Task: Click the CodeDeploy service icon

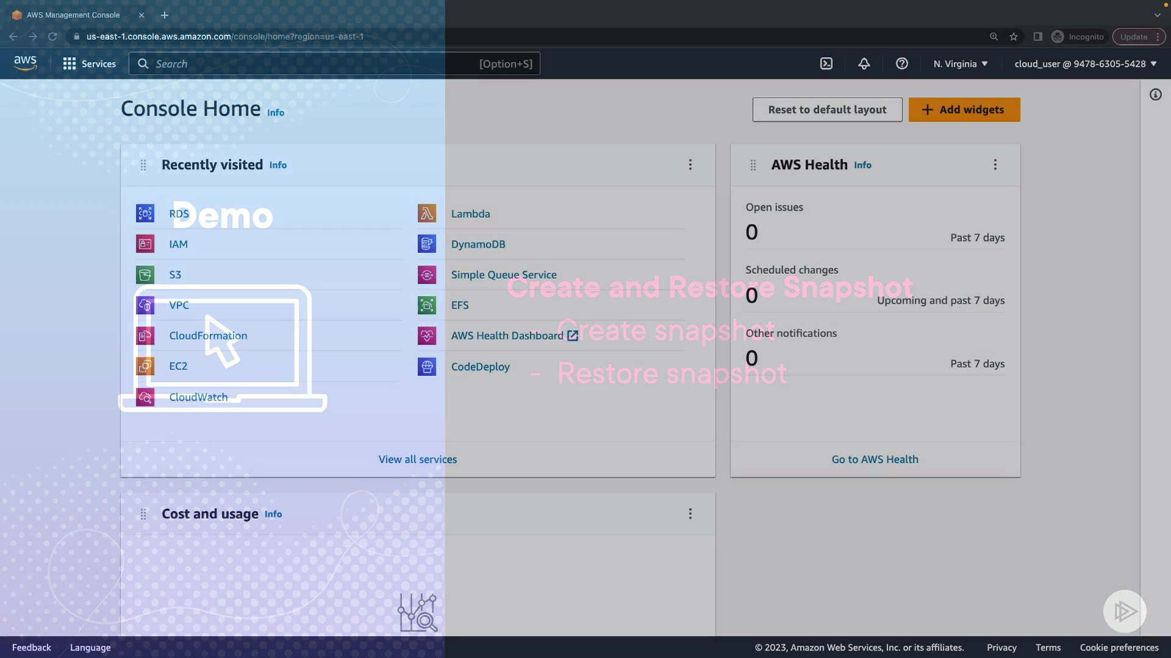Action: [x=427, y=366]
